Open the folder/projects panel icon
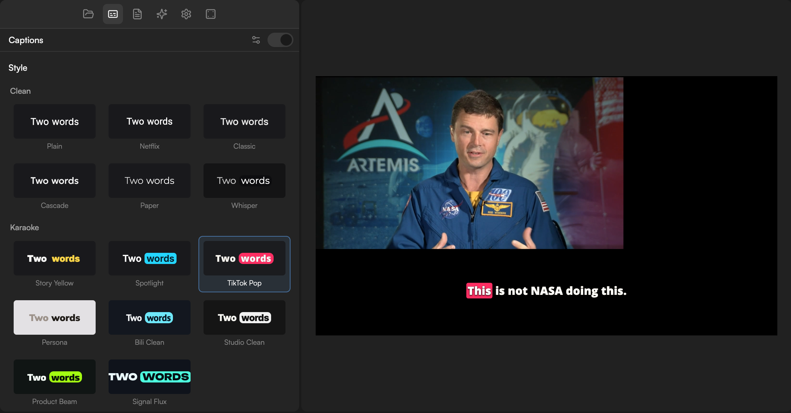 tap(88, 14)
